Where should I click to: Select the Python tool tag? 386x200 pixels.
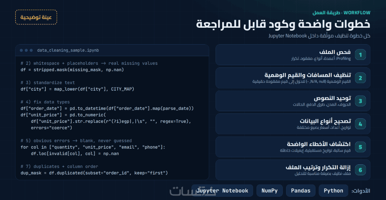point(333,191)
